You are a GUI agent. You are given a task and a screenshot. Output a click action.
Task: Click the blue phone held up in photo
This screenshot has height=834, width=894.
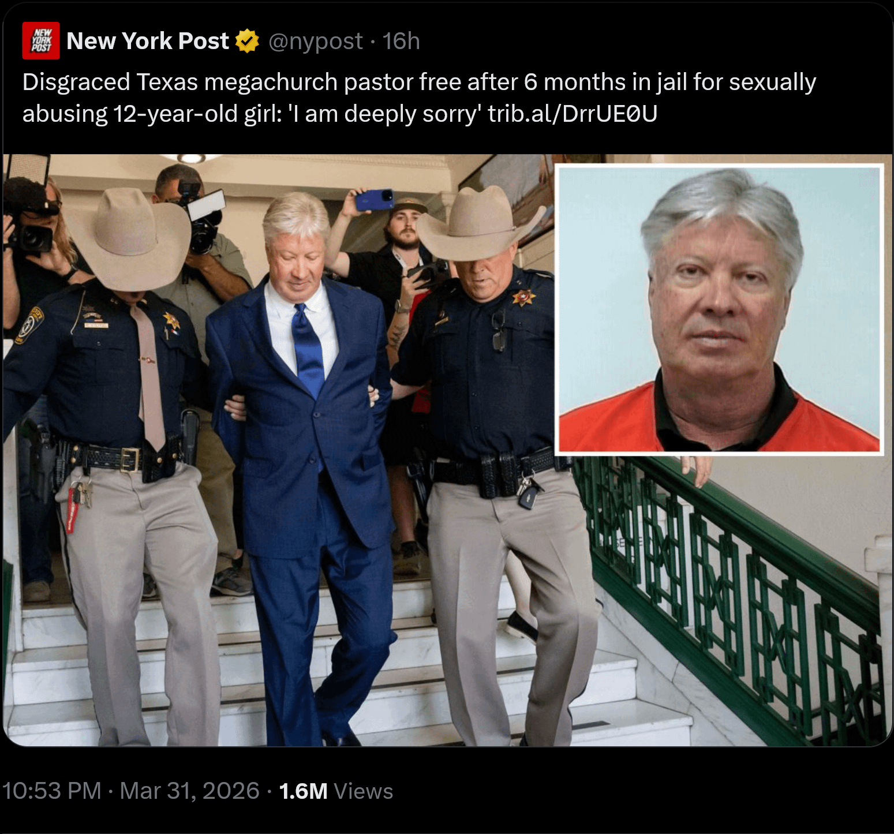[374, 200]
